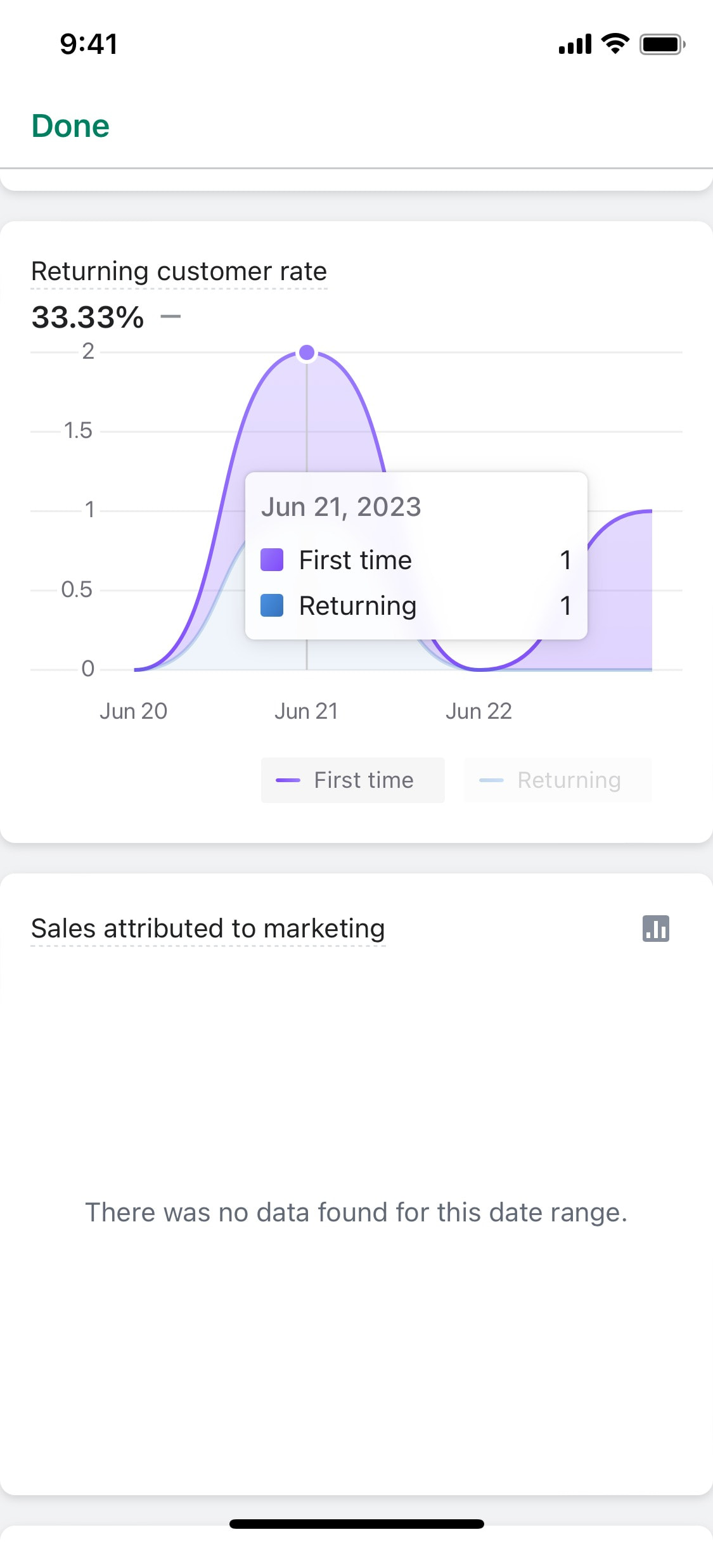
Task: Tap the 33.33% rate value
Action: (x=88, y=317)
